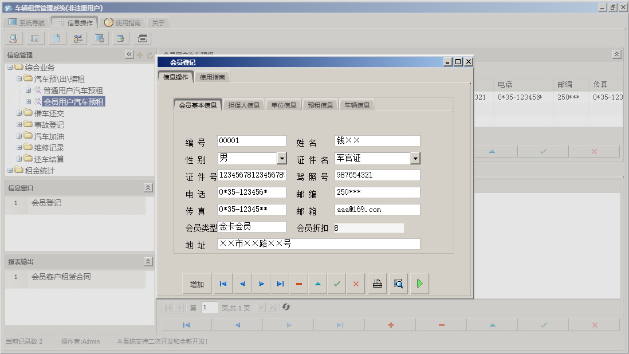
Task: Open the report list icon on the toolbar
Action: (x=36, y=38)
